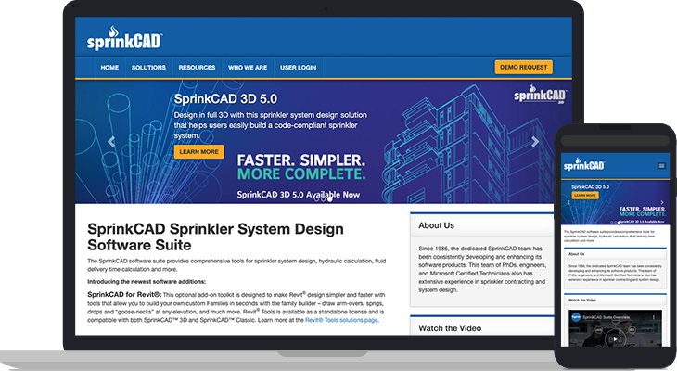The height and width of the screenshot is (371, 677).
Task: Open the RESOURCES menu
Action: [197, 68]
